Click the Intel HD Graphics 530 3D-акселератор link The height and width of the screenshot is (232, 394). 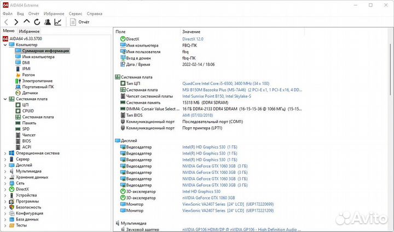point(201,192)
